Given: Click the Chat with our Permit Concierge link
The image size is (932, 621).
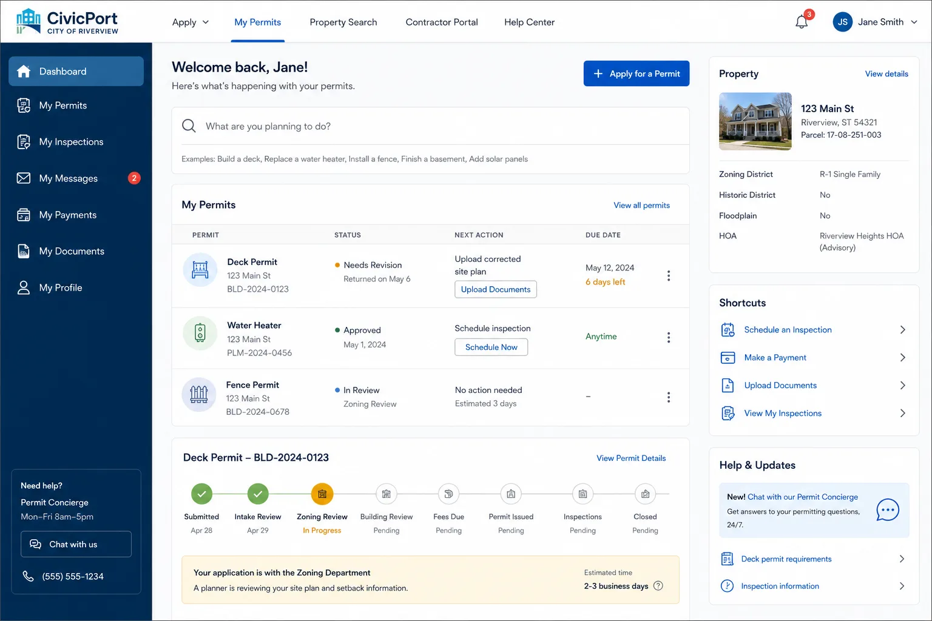Looking at the screenshot, I should click(803, 497).
